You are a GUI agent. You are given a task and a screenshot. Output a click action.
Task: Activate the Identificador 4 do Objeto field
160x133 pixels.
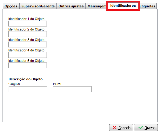27,55
